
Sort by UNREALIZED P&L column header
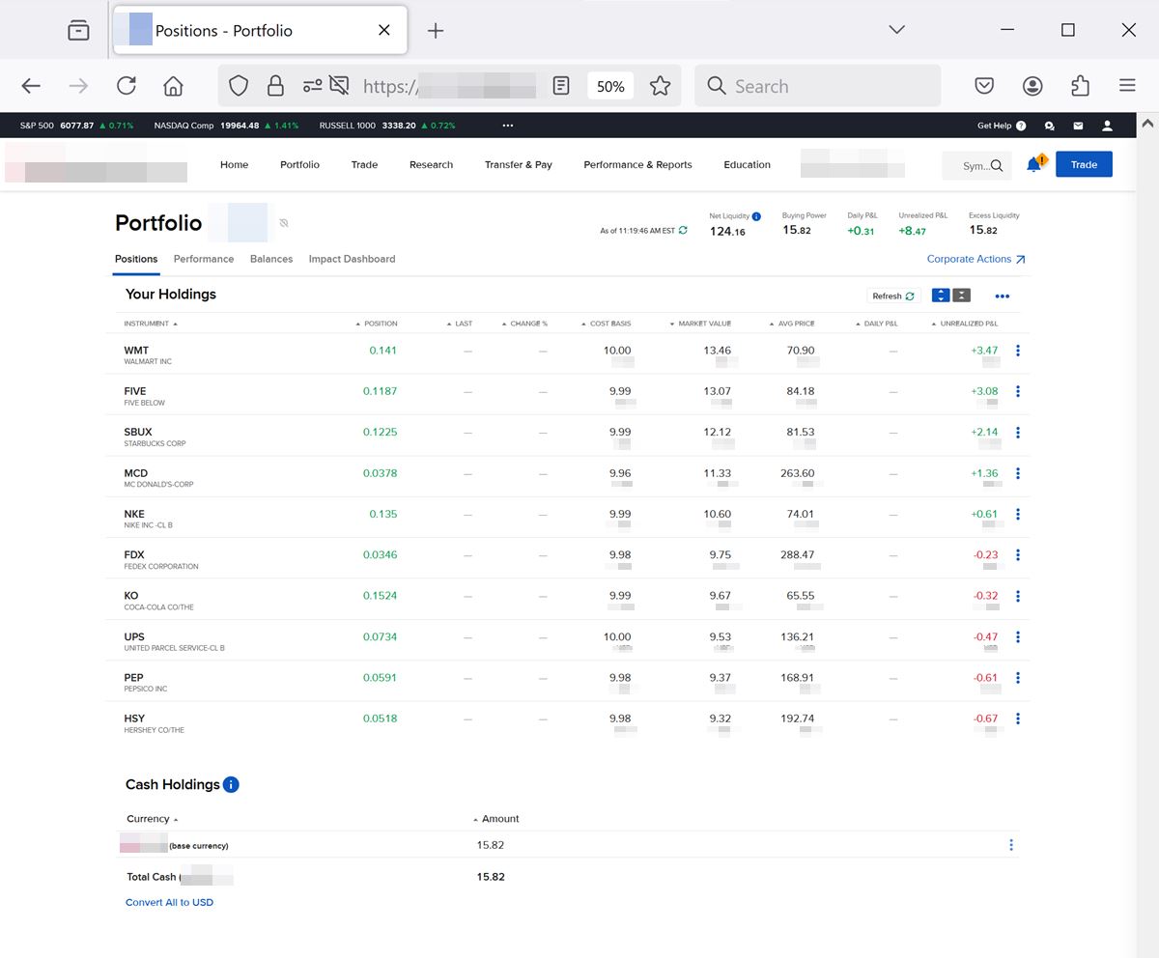(x=964, y=324)
